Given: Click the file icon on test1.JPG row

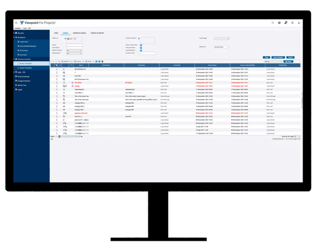Looking at the screenshot, I should tap(64, 76).
